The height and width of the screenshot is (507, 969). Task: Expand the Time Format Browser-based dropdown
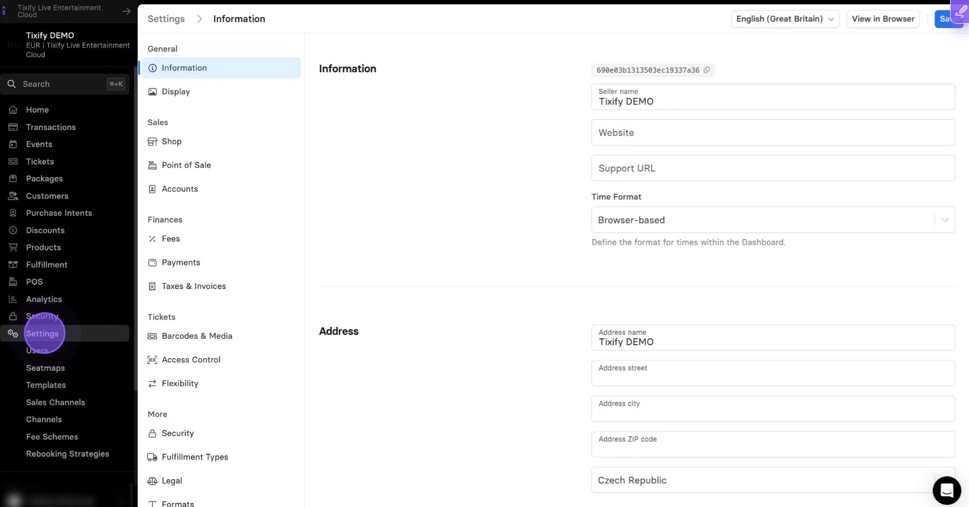click(x=773, y=220)
